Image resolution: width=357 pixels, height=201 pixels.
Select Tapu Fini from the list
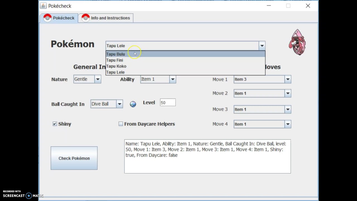pos(185,60)
